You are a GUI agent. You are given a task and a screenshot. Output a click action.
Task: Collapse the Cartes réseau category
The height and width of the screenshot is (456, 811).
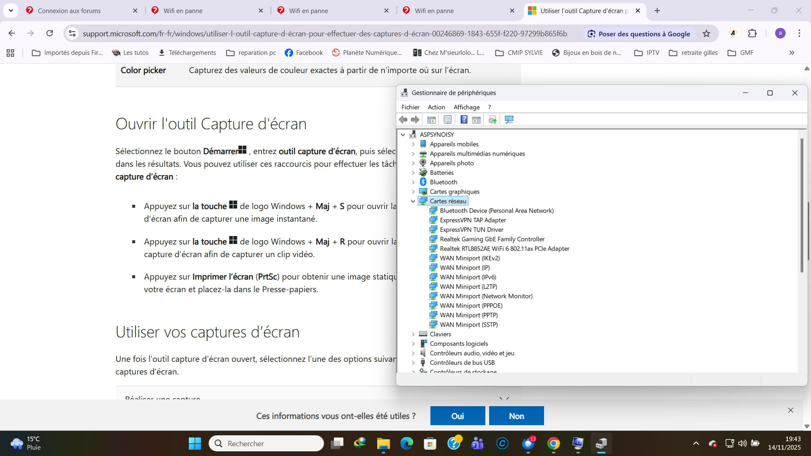pos(413,201)
